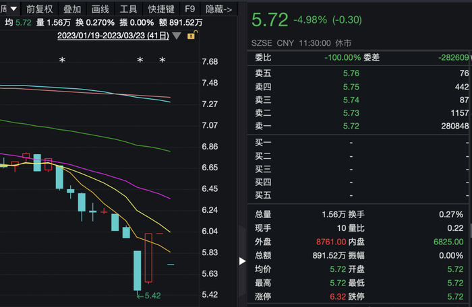The width and height of the screenshot is (472, 307).
Task: Click the tall red candlestick on chart
Action: click(148, 258)
